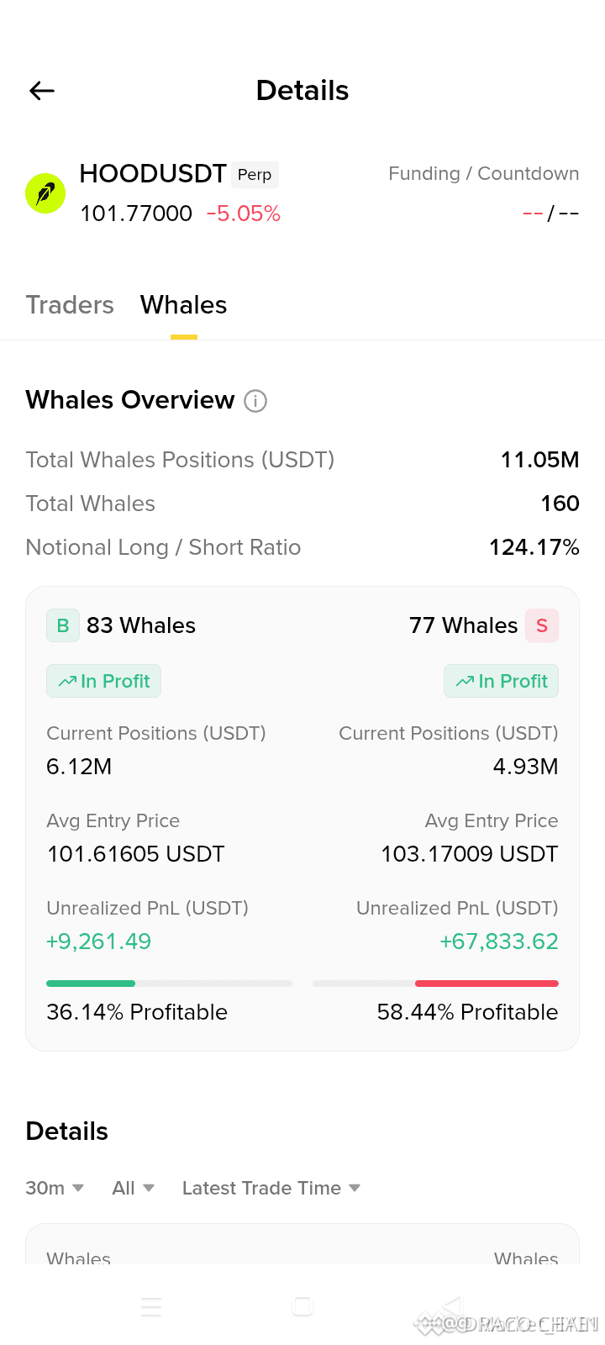Tap the red 58.44% profitable bar
Image resolution: width=605 pixels, height=1345 pixels.
(487, 984)
